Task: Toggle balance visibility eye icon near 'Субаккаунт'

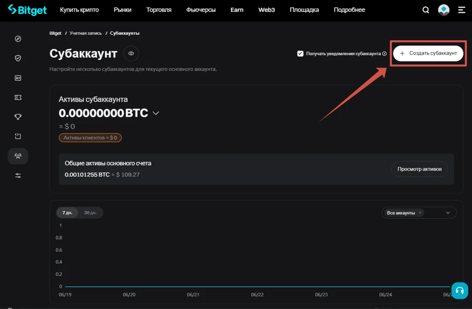Action: click(x=131, y=53)
